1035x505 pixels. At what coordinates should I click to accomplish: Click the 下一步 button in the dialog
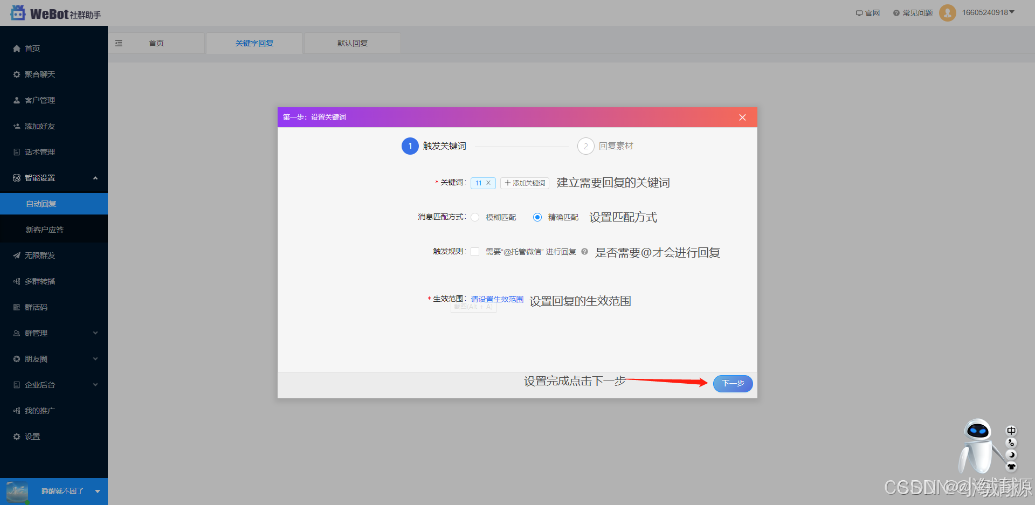(x=733, y=384)
